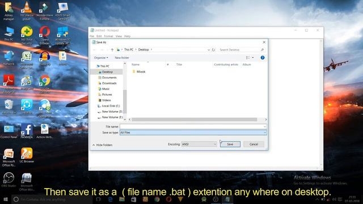This screenshot has height=204, width=363.
Task: Click the horizontal scrollbar in file list
Action: tap(194, 120)
